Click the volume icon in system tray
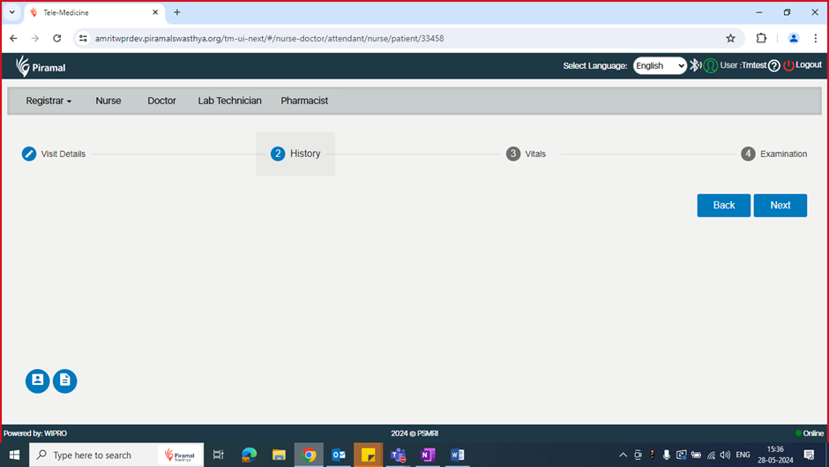The image size is (829, 467). coord(725,455)
